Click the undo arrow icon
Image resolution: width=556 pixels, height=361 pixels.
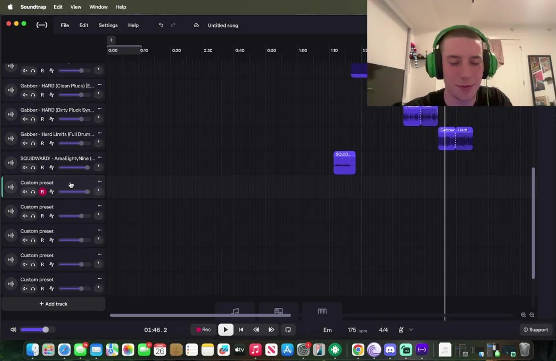coord(161,25)
